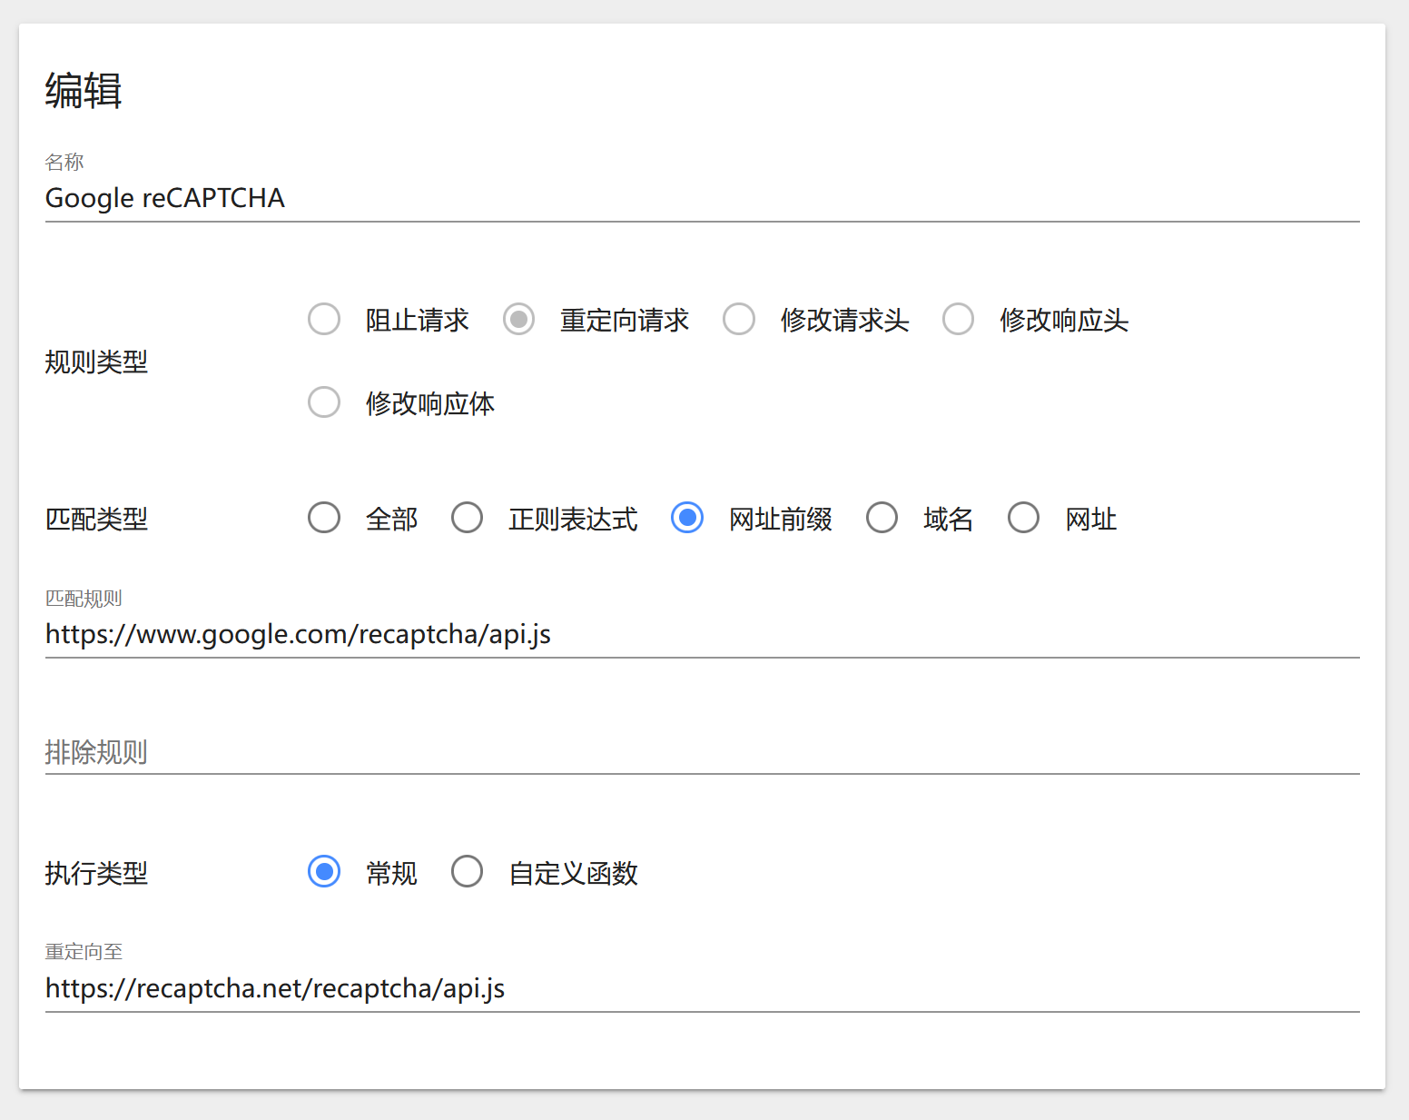
Task: Click the 匹配类型 label
Action: click(96, 519)
